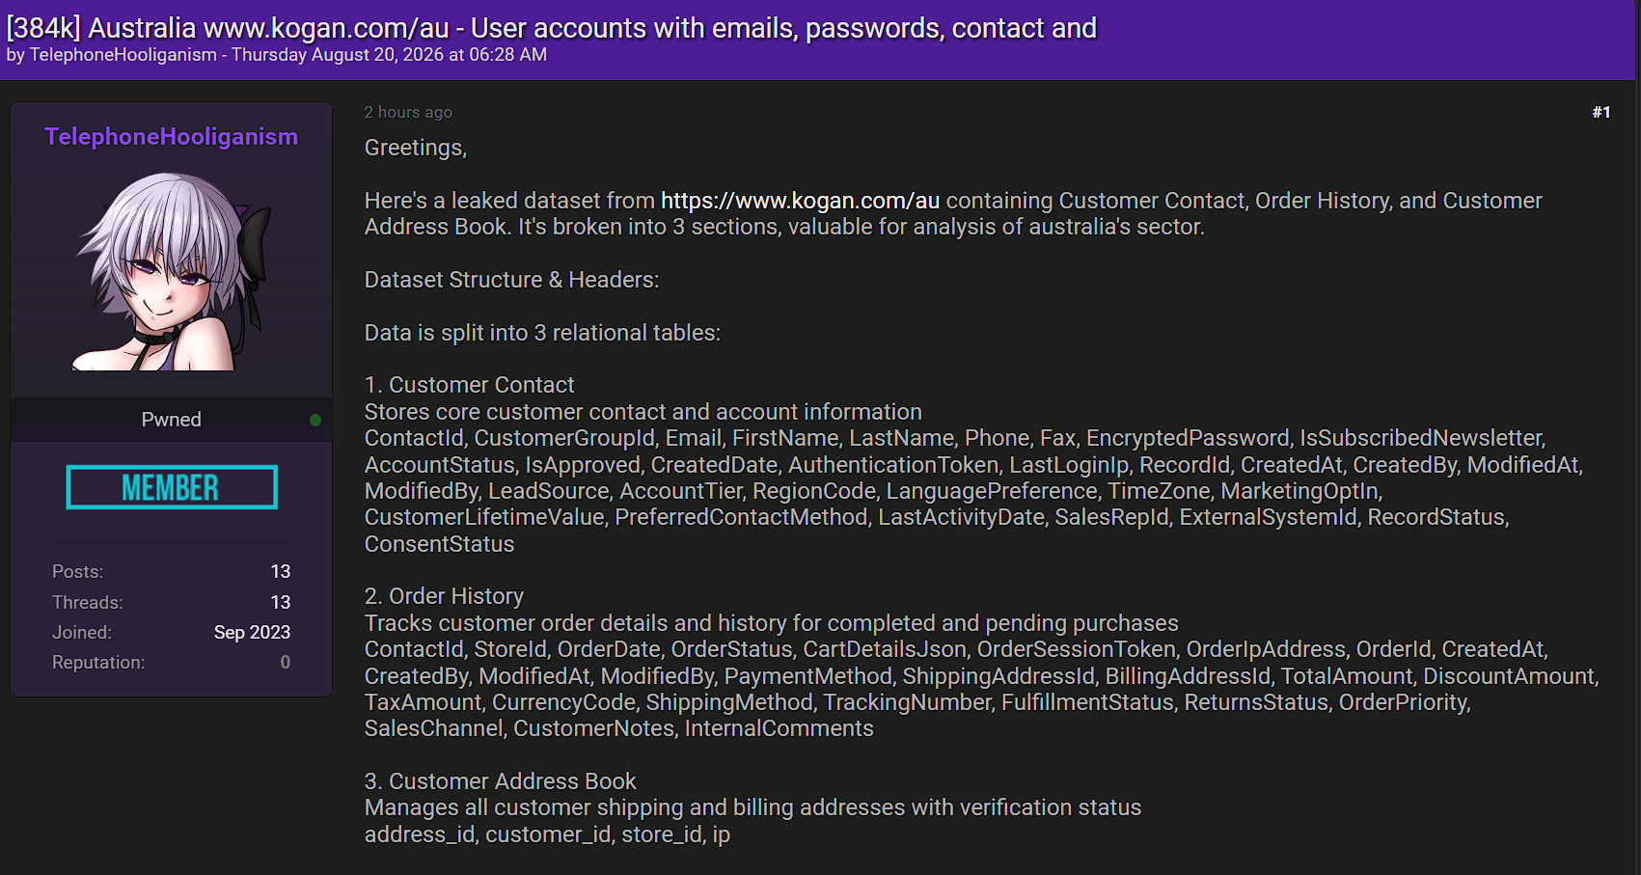Click the Posts count value 13
This screenshot has height=875, width=1641.
click(x=281, y=571)
